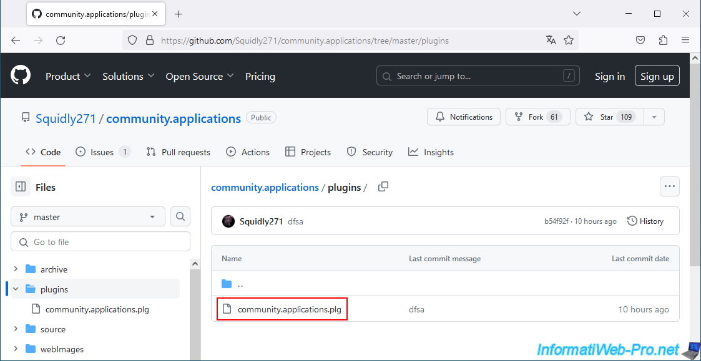The height and width of the screenshot is (361, 701).
Task: Switch to the Issues tab
Action: click(102, 152)
